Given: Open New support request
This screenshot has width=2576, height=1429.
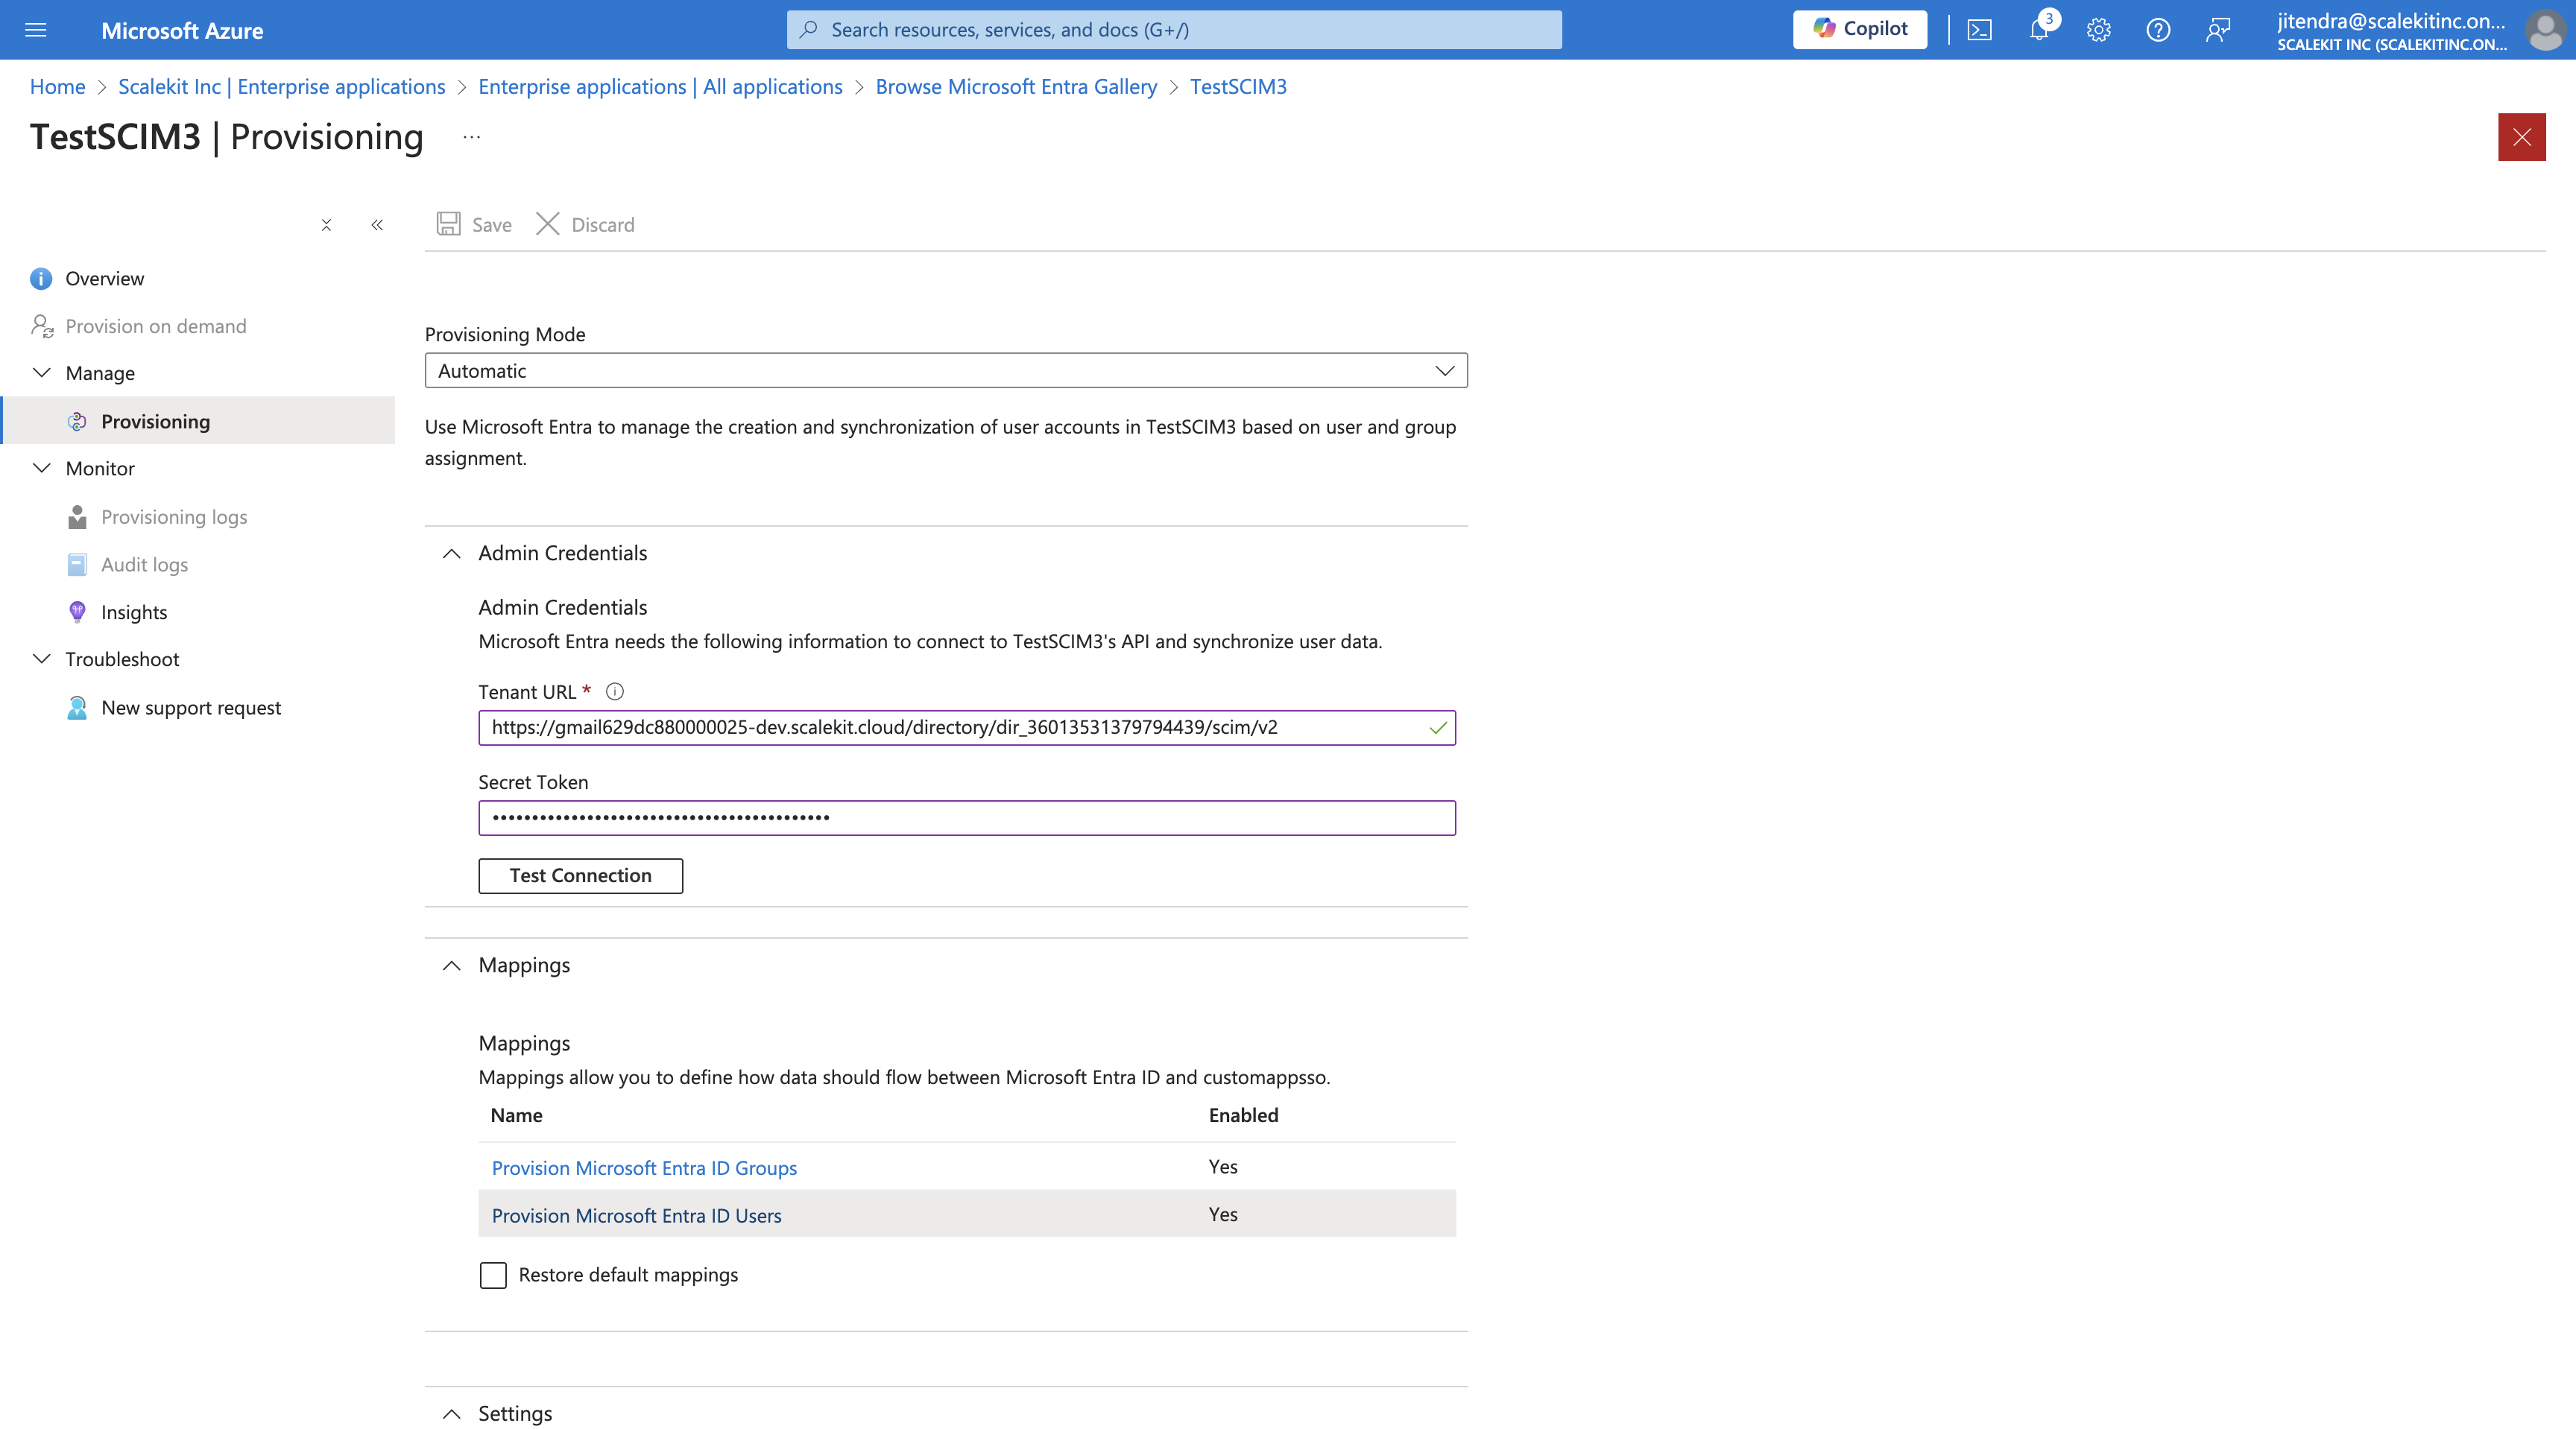Looking at the screenshot, I should [x=191, y=708].
